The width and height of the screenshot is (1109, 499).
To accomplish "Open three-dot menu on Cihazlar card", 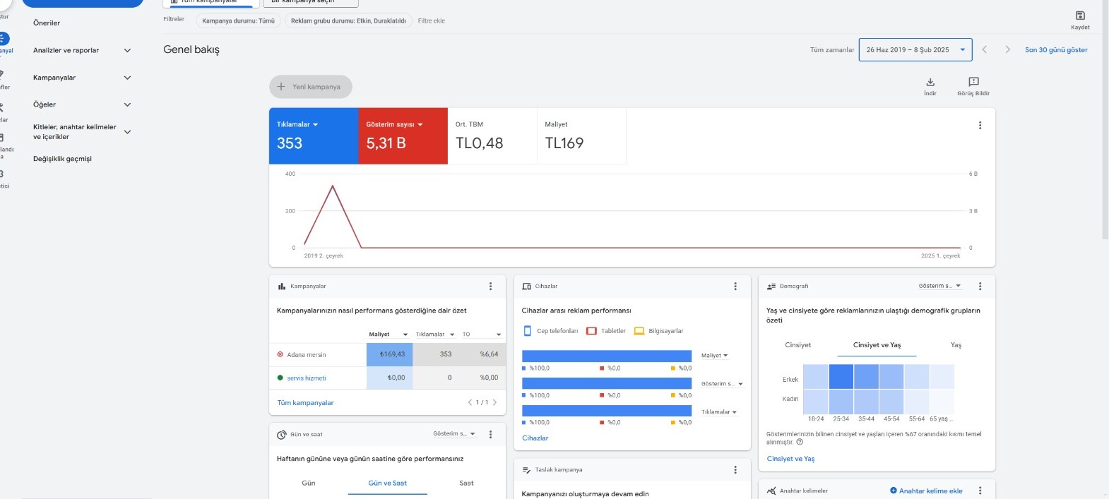I will coord(735,287).
